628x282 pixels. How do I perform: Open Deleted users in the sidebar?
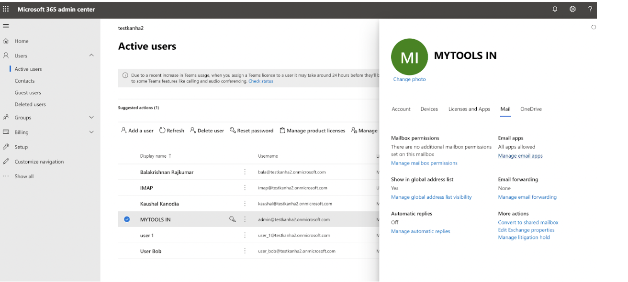coord(30,104)
